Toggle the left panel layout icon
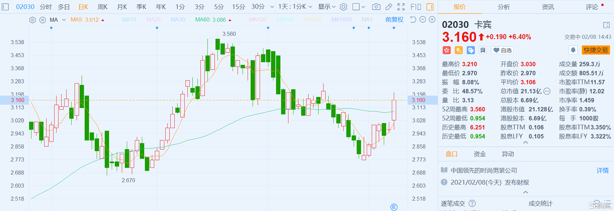 click(x=5, y=7)
